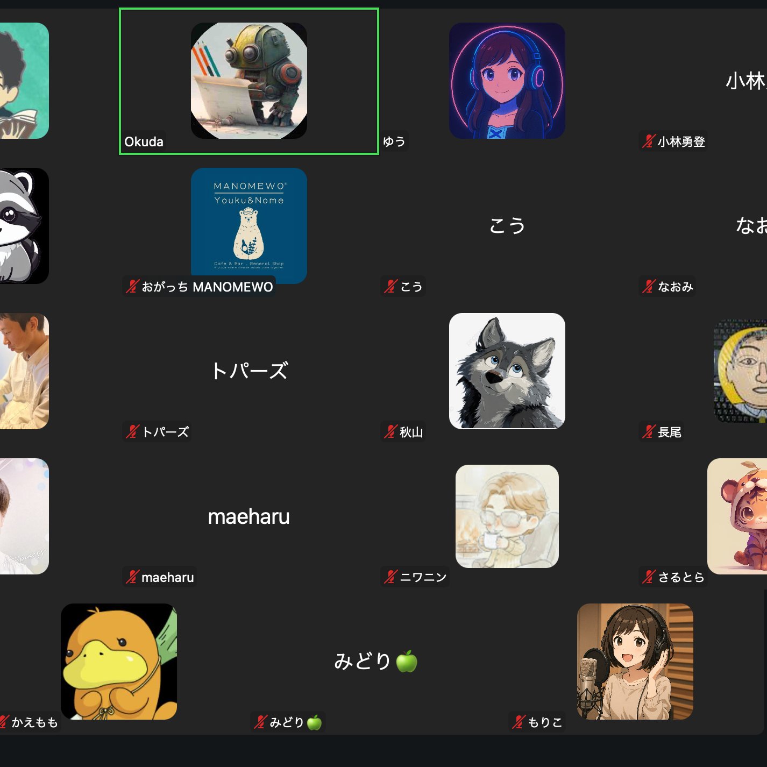Click the 長尾 participant name label

pos(670,432)
